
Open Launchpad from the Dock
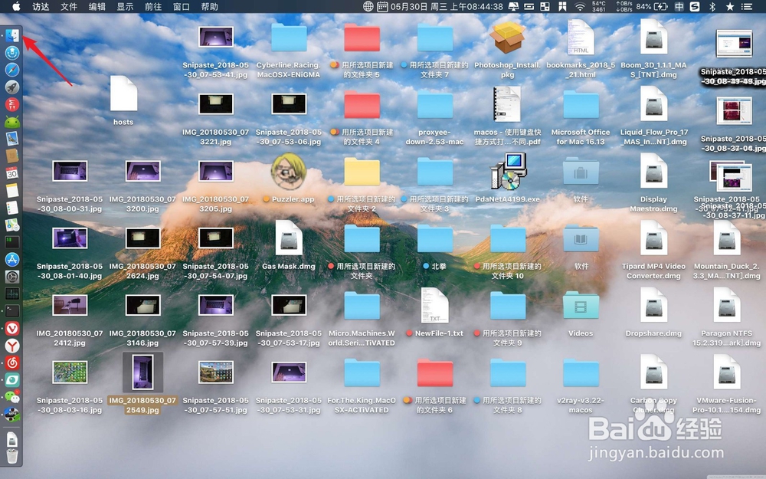(11, 87)
